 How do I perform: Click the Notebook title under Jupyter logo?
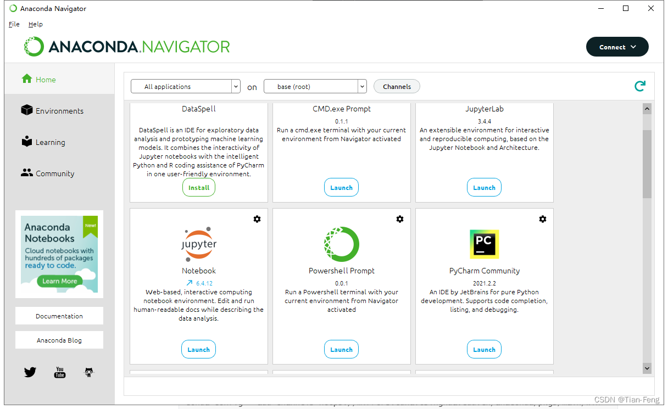pyautogui.click(x=199, y=271)
